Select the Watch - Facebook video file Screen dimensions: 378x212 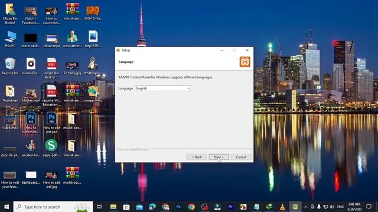(31, 15)
